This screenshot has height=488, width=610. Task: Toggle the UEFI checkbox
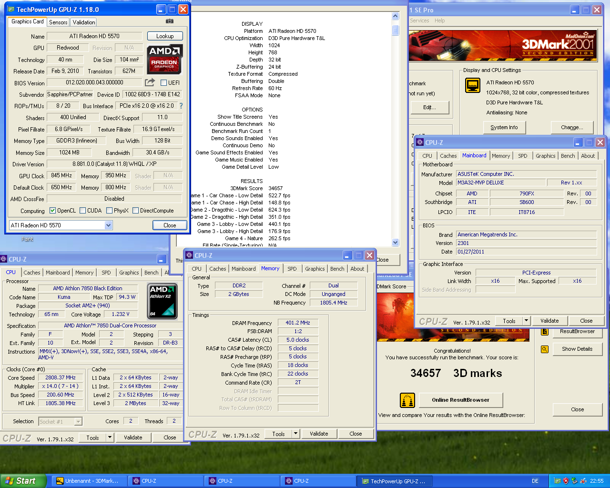[x=163, y=83]
